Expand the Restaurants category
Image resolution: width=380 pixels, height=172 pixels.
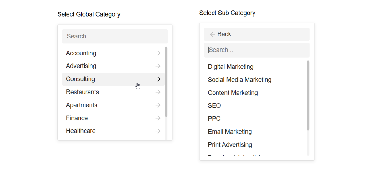[x=82, y=92]
